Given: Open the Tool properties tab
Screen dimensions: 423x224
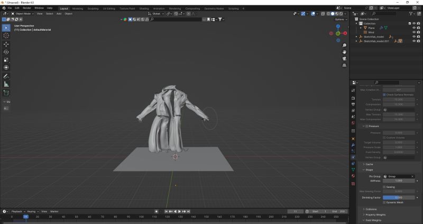Looking at the screenshot, I should tap(353, 91).
